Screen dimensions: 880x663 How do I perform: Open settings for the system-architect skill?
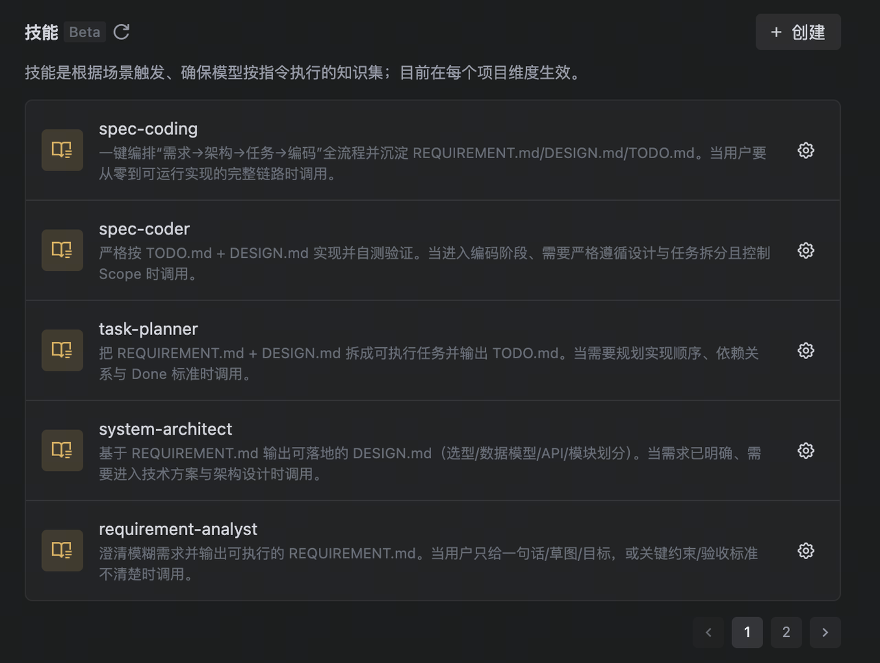click(x=805, y=450)
